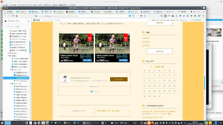The image size is (223, 125).
Task: Click the green padlock site security icon
Action: pos(36,16)
